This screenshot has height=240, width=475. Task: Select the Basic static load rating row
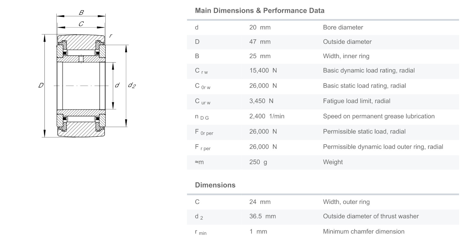coord(322,86)
